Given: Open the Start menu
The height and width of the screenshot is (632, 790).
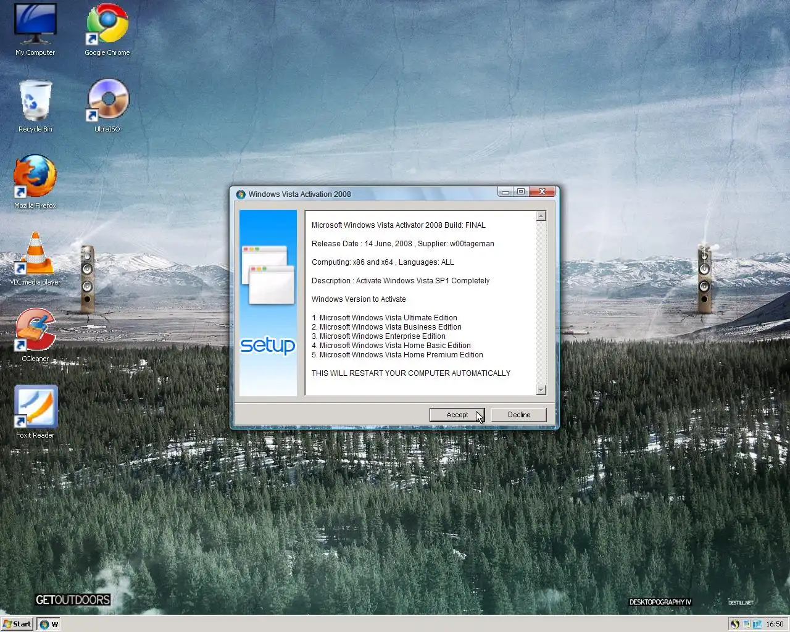Looking at the screenshot, I should [x=17, y=624].
